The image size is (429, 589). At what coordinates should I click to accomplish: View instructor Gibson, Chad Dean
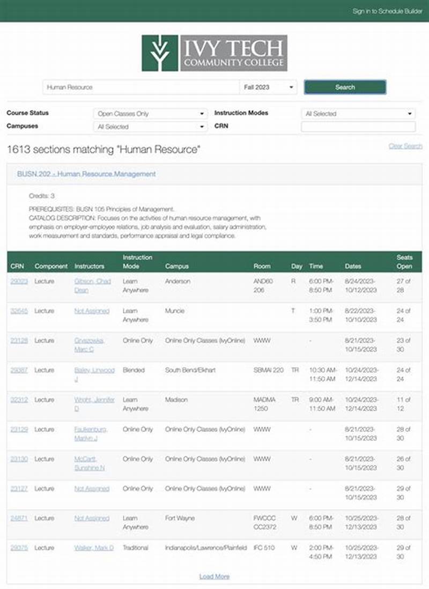(x=92, y=285)
